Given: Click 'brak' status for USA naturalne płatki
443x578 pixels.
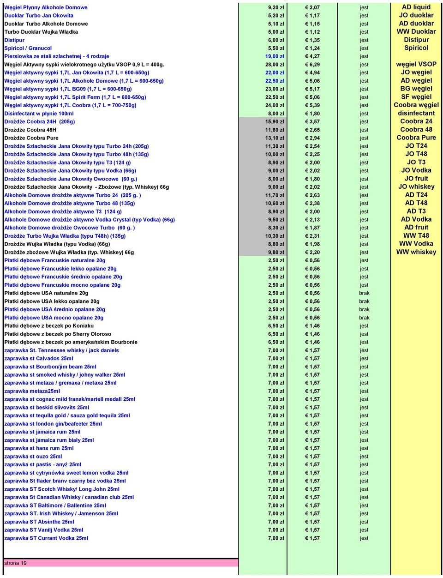Looking at the screenshot, I should coord(364,293).
